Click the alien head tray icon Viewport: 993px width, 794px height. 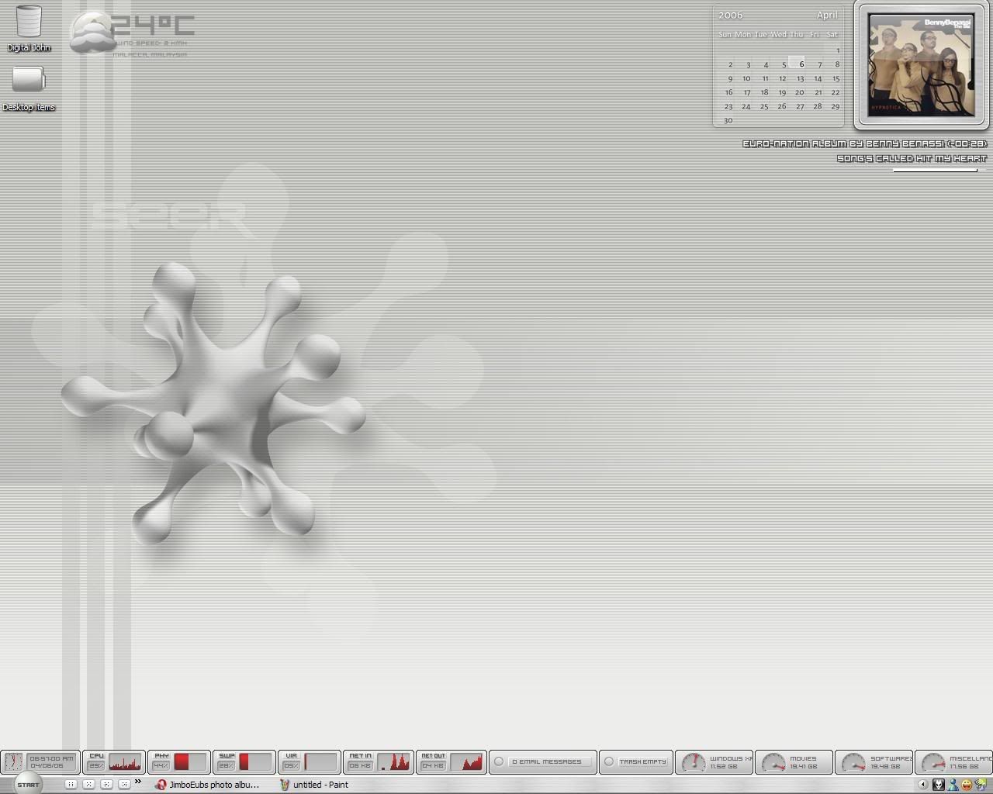pyautogui.click(x=939, y=785)
